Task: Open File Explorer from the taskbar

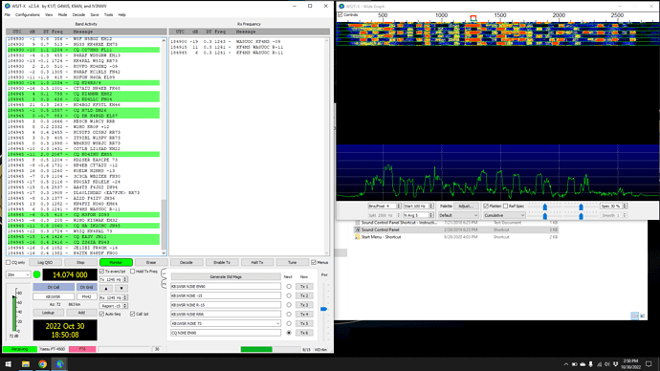Action: (26, 364)
